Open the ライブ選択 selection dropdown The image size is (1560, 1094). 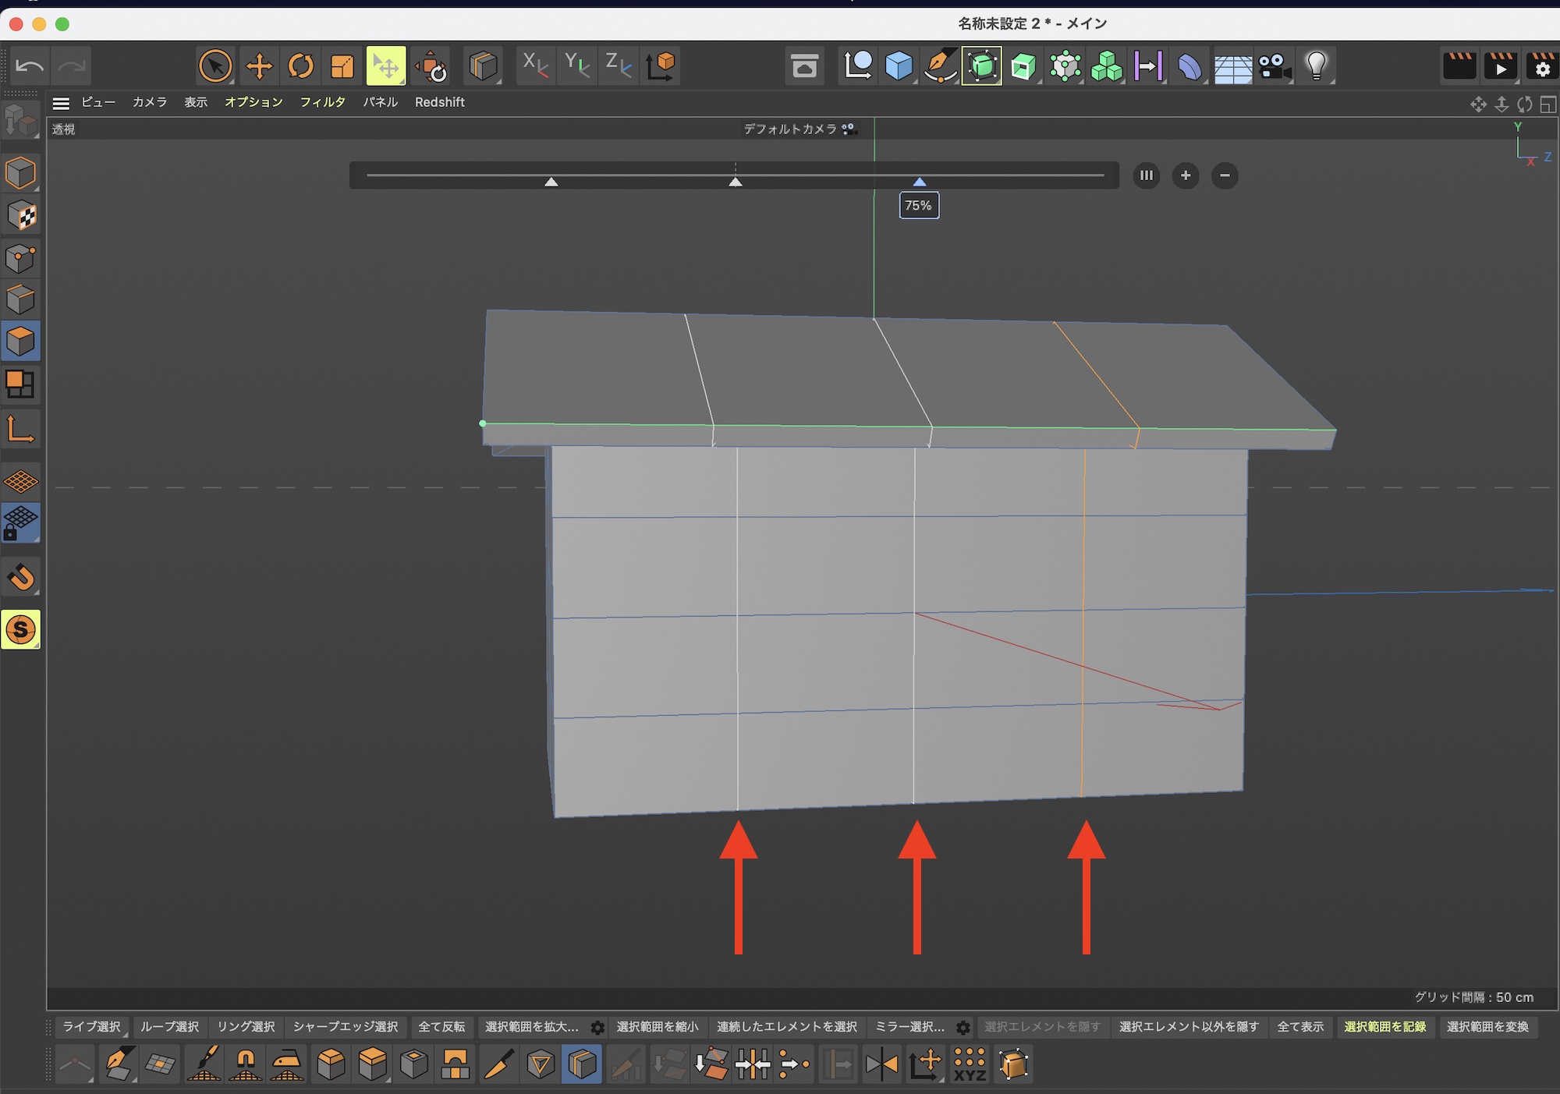click(91, 1027)
